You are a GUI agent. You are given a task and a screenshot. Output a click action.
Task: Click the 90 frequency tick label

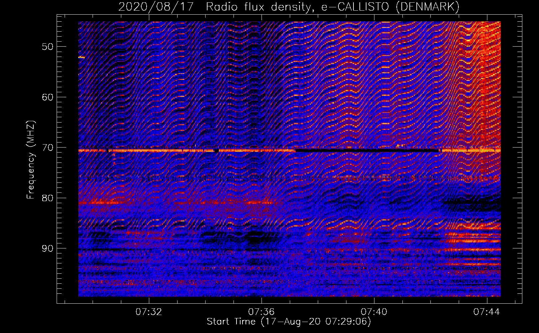coord(48,248)
